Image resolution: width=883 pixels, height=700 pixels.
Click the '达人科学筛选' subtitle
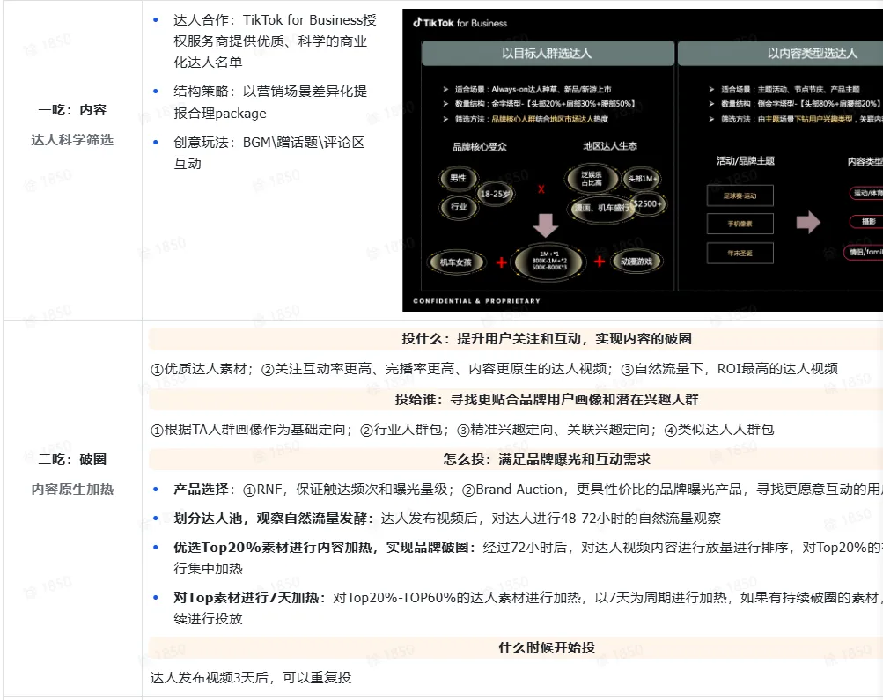pyautogui.click(x=72, y=140)
